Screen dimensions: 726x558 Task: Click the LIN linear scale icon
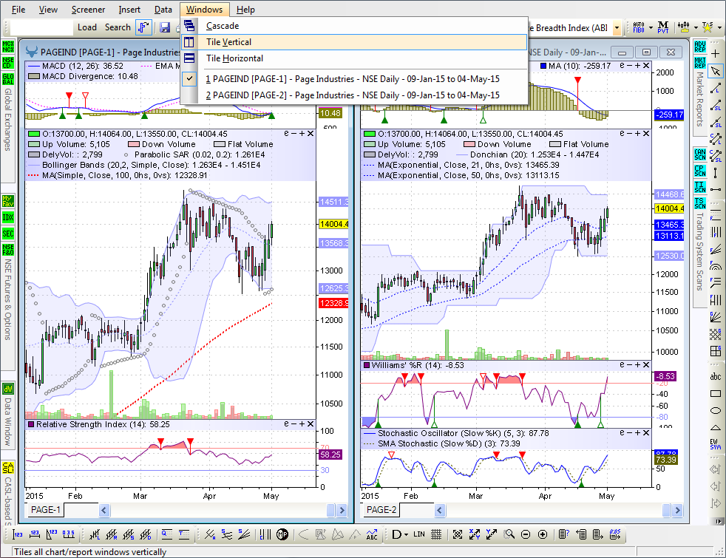click(x=419, y=534)
